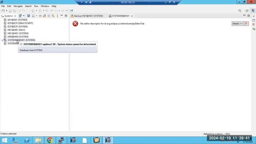
Task: Click the Administration console icon in Systems toolbar
Action: tap(28, 16)
